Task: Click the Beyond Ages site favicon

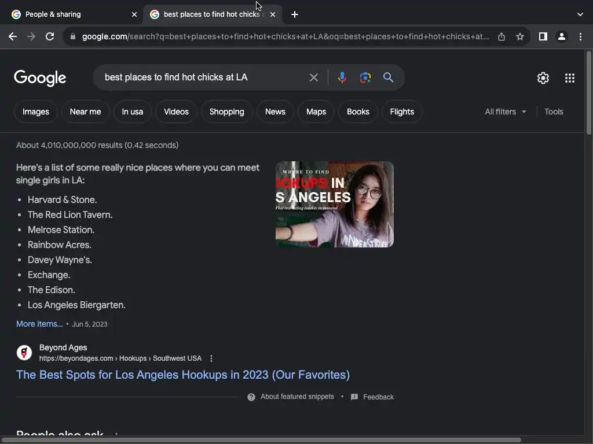Action: (24, 353)
